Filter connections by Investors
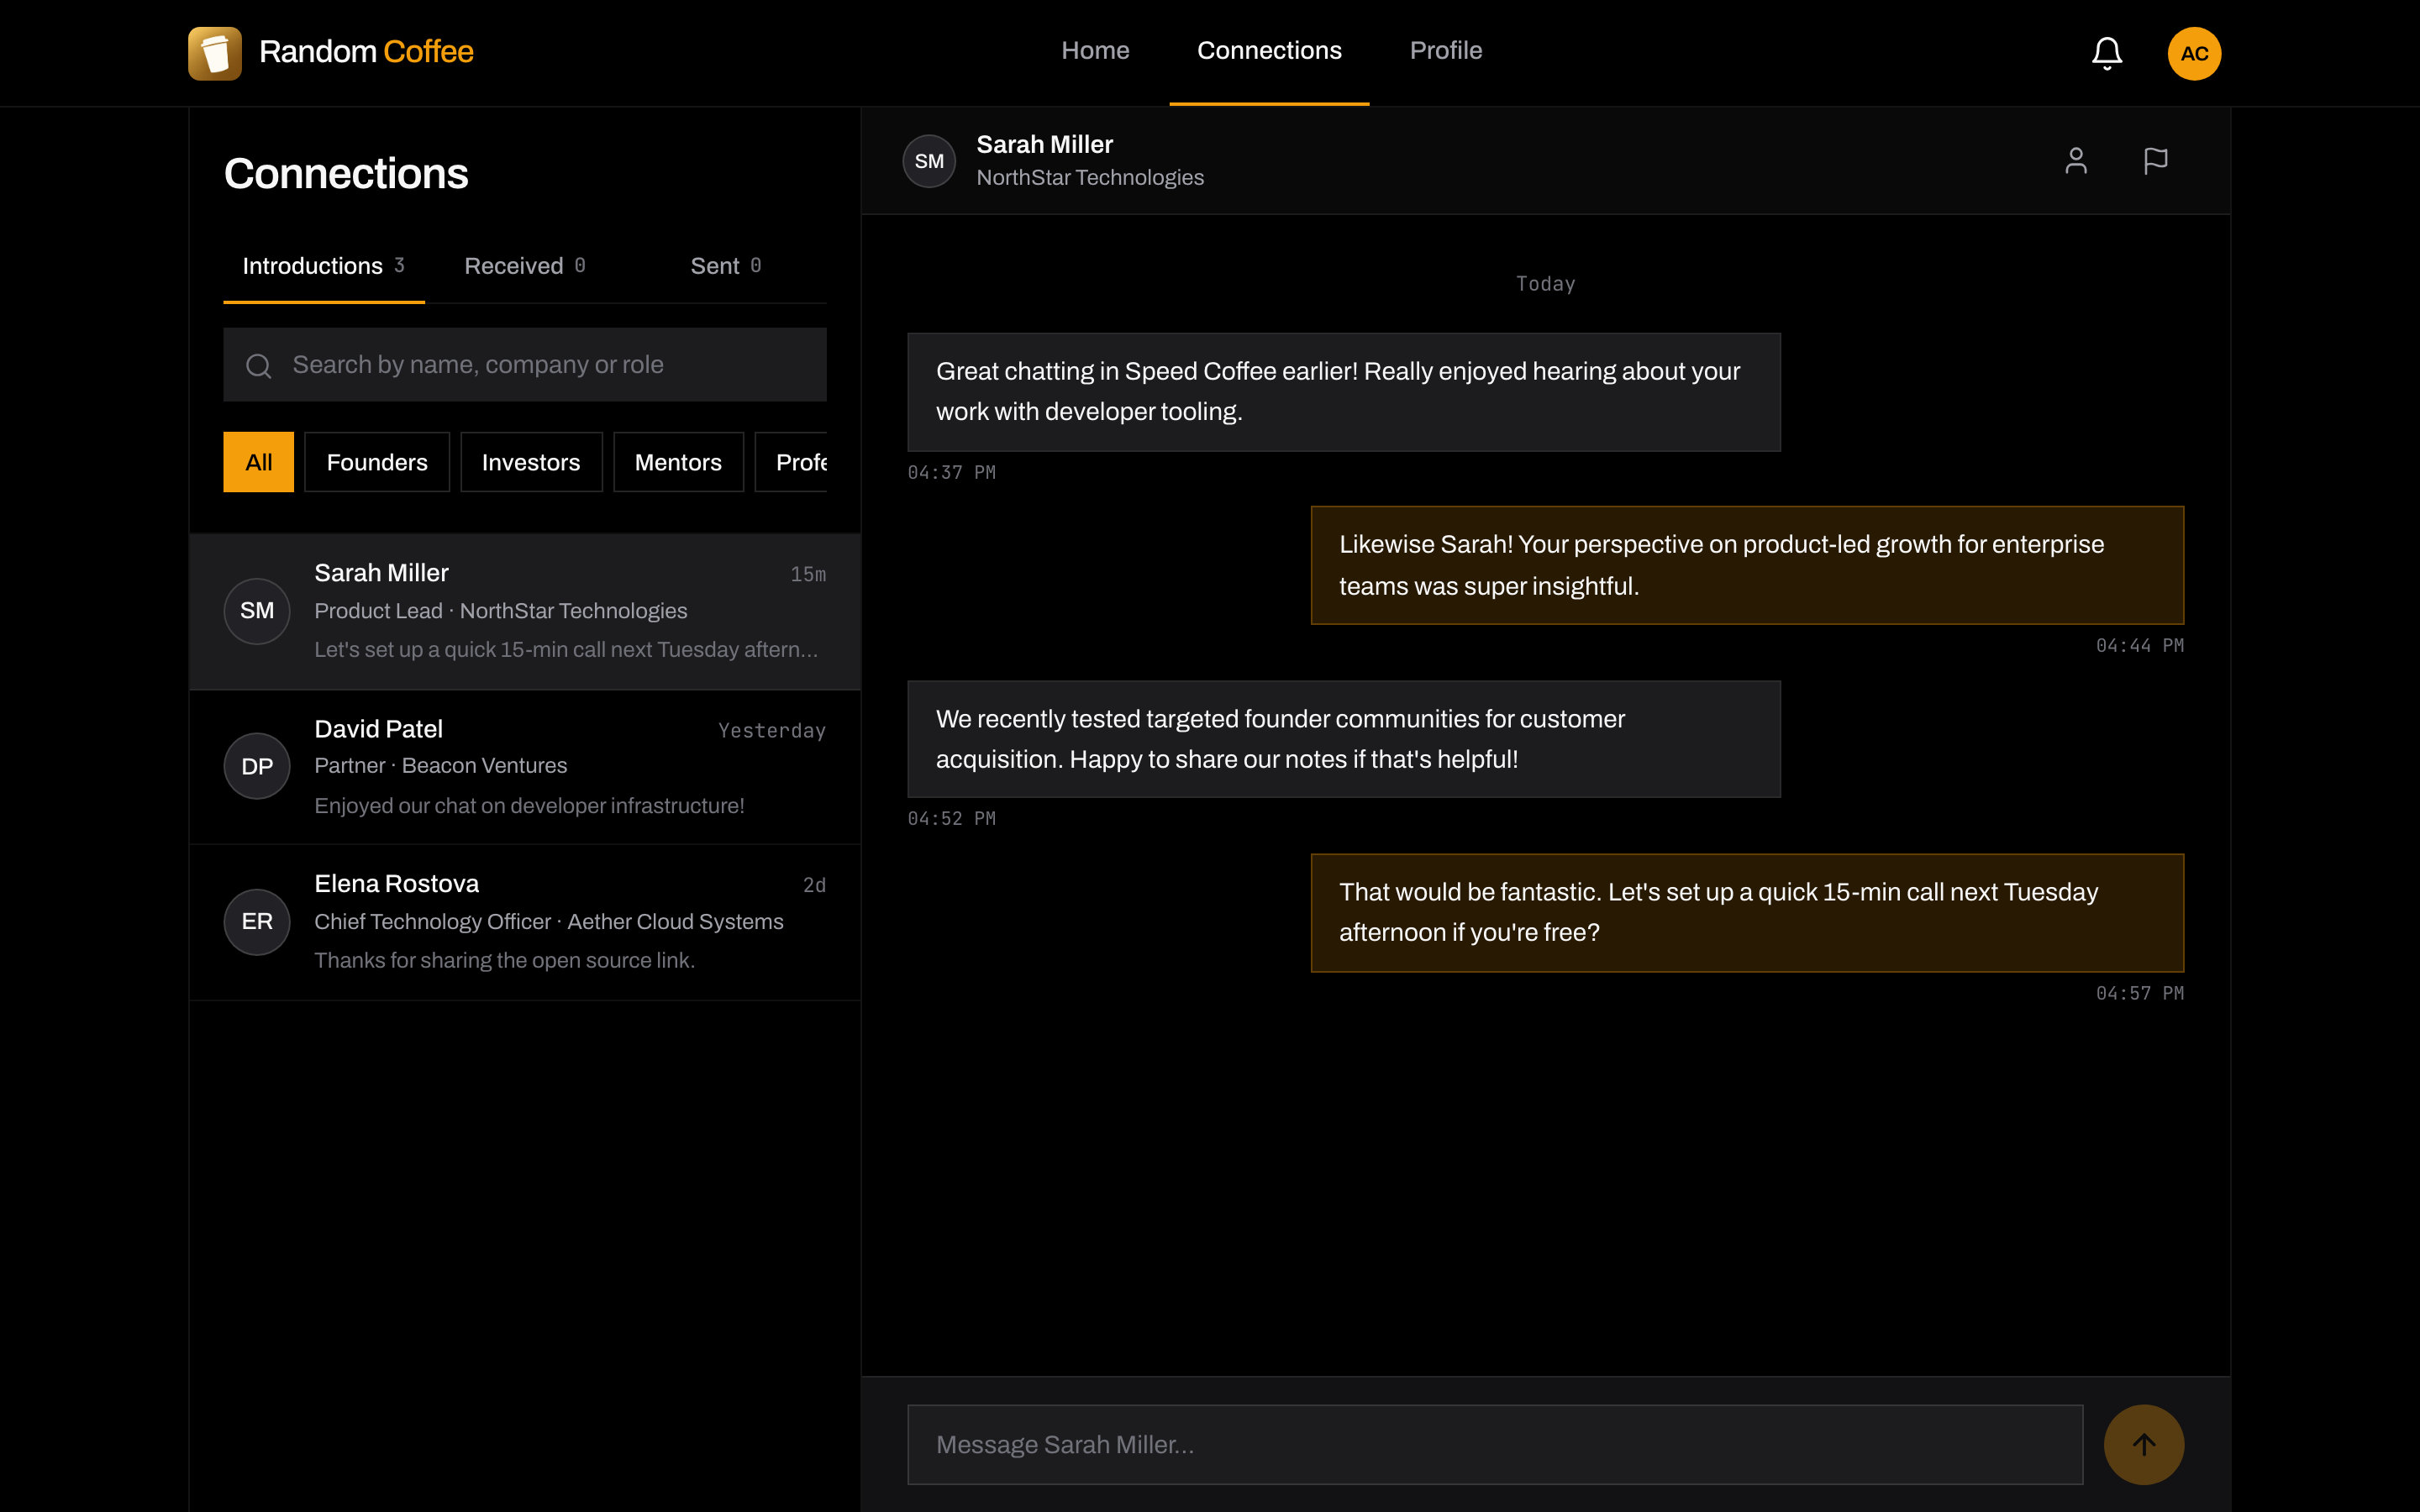Image resolution: width=2420 pixels, height=1512 pixels. coord(531,462)
